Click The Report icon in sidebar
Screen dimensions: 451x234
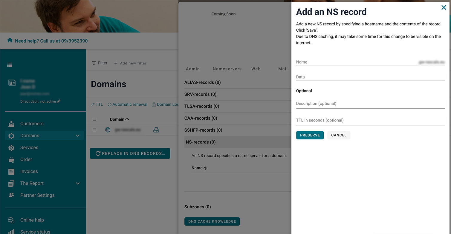point(11,184)
